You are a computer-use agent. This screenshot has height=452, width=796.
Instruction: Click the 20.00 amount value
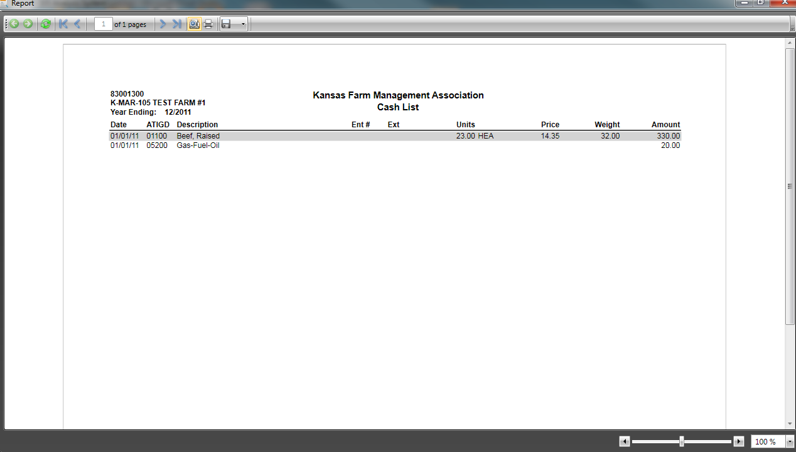pos(670,145)
